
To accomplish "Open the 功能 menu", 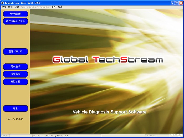I will (x=10, y=7).
